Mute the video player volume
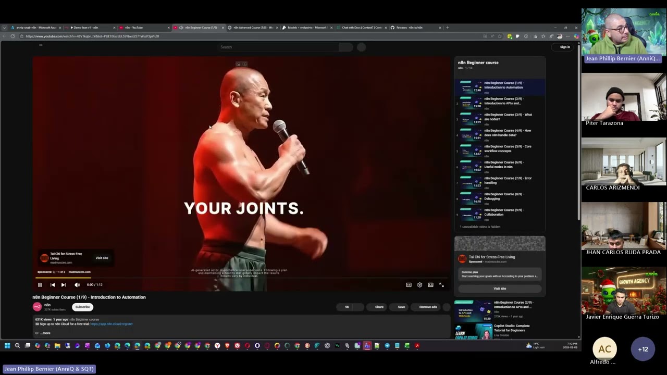Image resolution: width=667 pixels, height=375 pixels. (77, 285)
